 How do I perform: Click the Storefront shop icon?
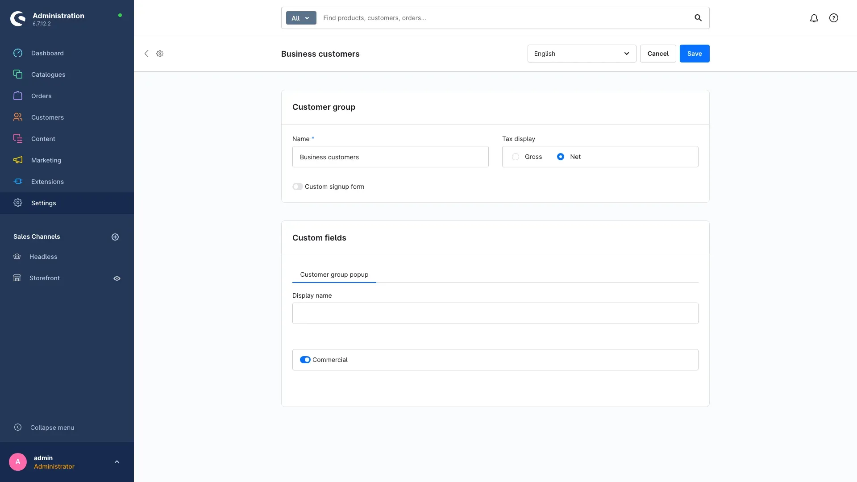(x=17, y=278)
